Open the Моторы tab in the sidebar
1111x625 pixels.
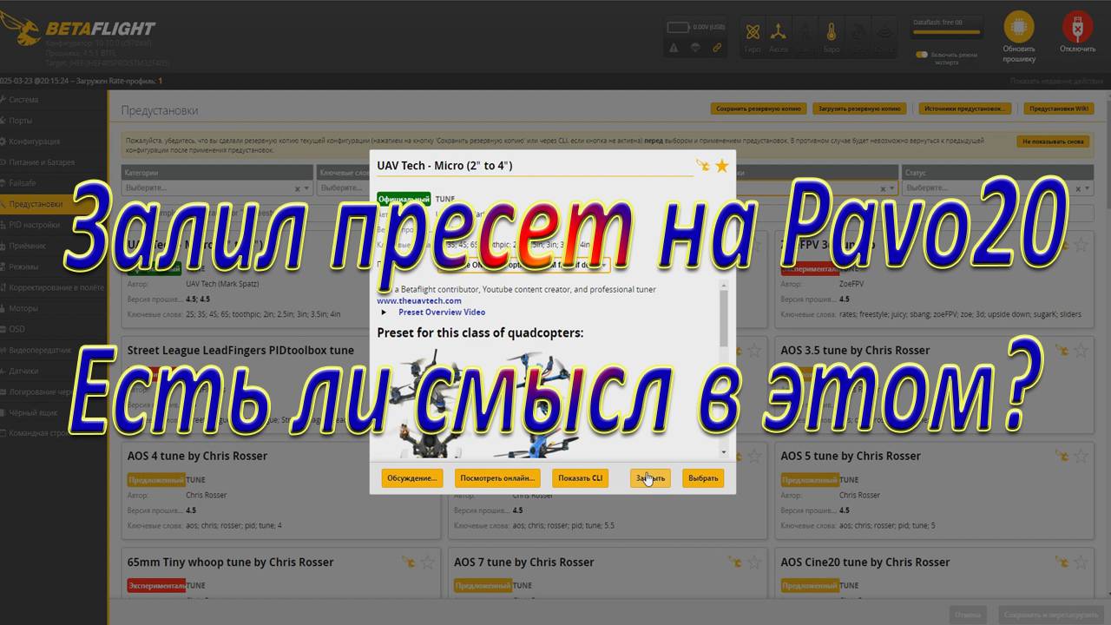53,308
